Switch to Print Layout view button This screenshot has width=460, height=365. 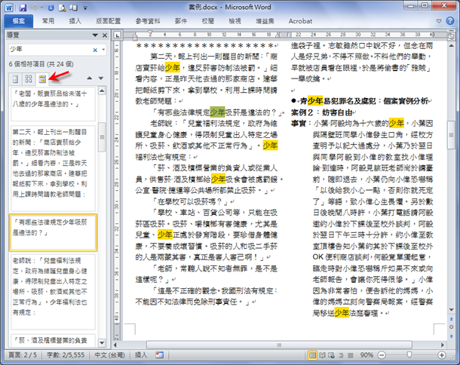pos(312,356)
